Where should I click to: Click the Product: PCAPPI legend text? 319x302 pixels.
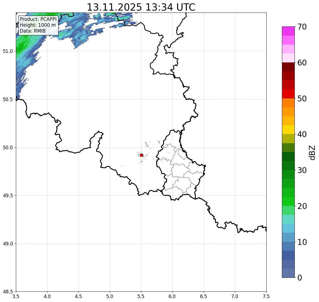(38, 19)
